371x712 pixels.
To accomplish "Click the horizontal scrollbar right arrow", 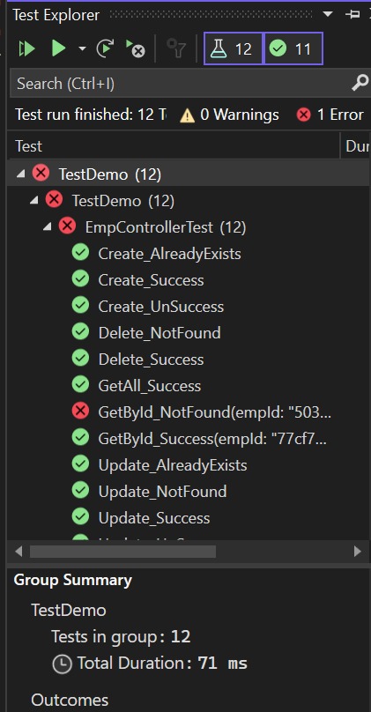I will point(358,552).
